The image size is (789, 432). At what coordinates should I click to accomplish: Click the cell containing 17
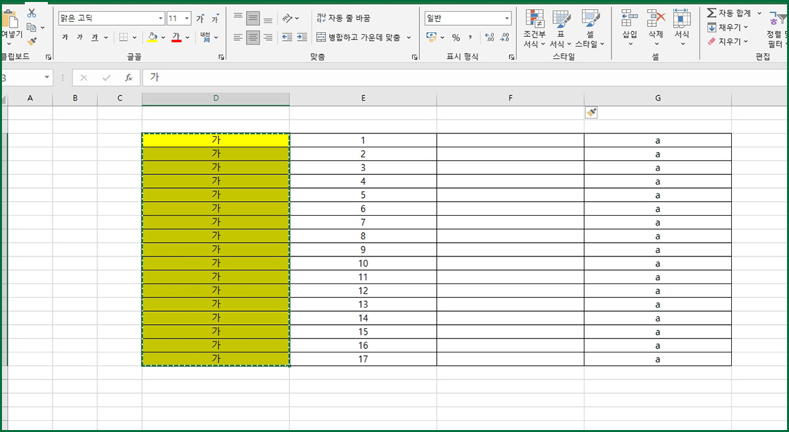(363, 359)
